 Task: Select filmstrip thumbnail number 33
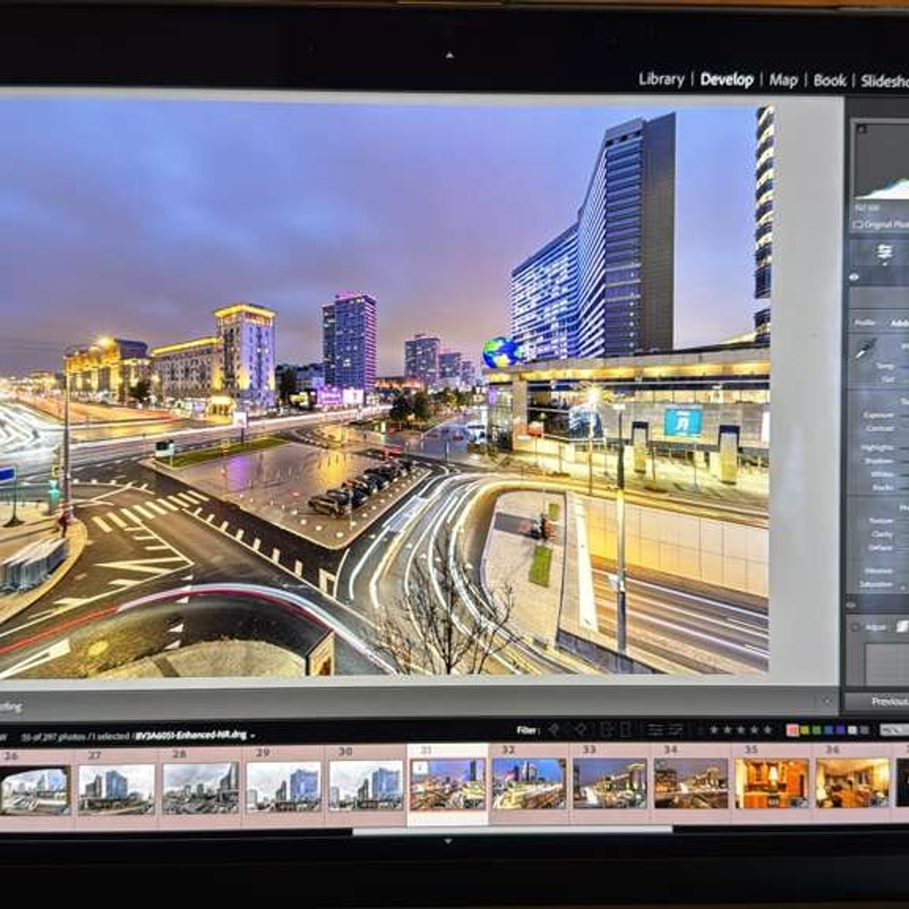coord(611,783)
